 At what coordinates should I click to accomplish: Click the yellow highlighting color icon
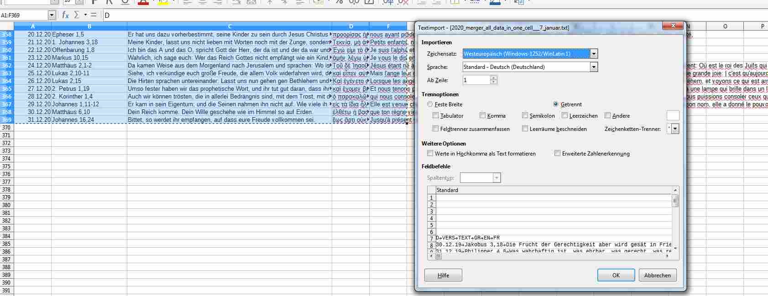(162, 2)
